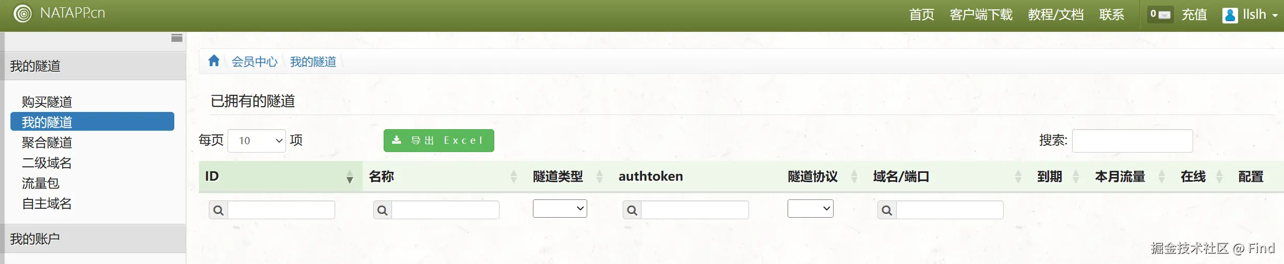Click the magnifier icon in ID filter

(x=218, y=210)
